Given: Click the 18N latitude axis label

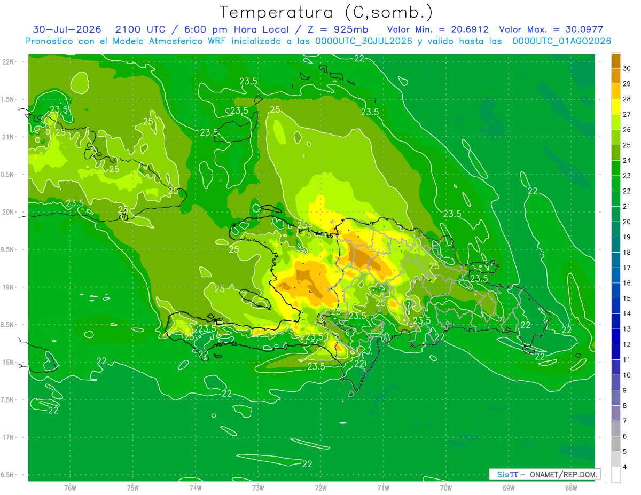Looking at the screenshot, I should point(9,362).
